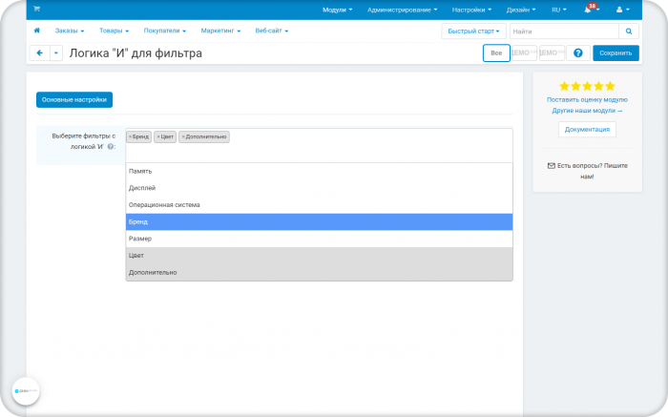Expand the Администрирование dropdown menu
Viewport: 668px width, 417px height.
click(x=402, y=10)
